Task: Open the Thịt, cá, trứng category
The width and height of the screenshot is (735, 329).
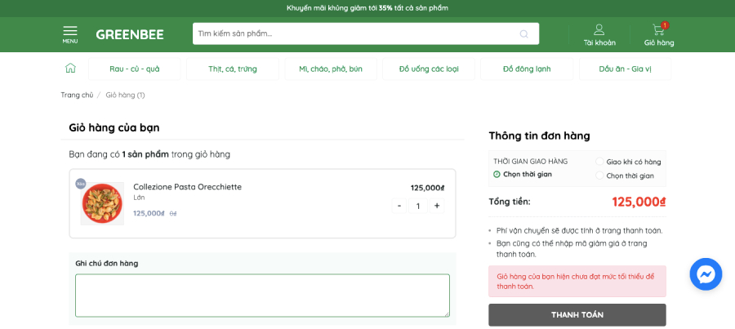Action: click(x=233, y=69)
